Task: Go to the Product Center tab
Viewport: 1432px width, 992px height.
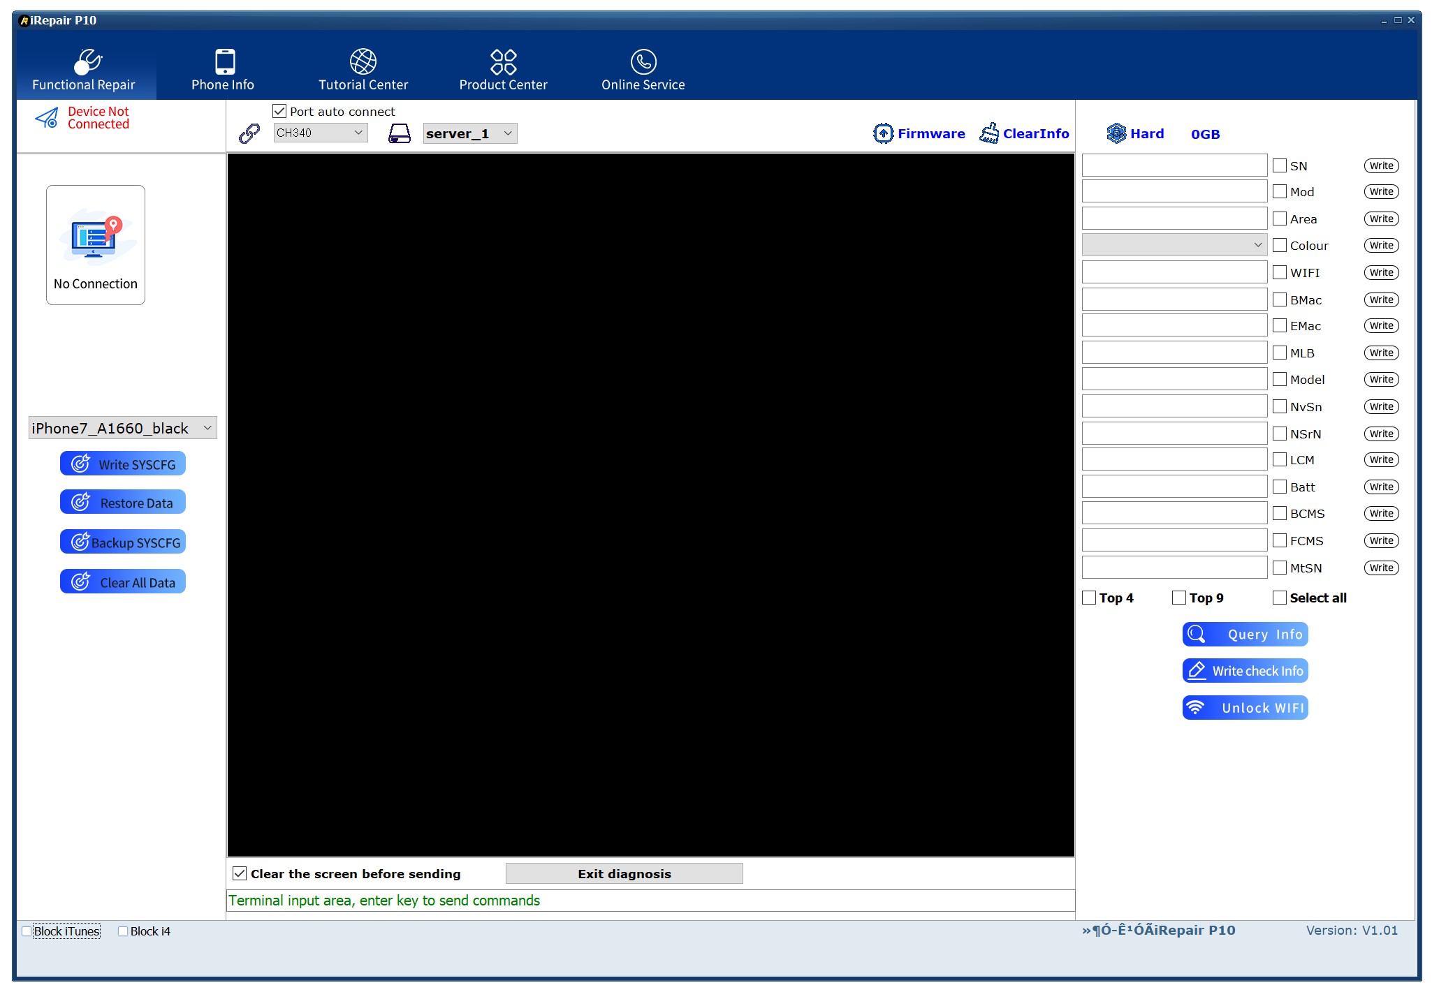Action: (503, 69)
